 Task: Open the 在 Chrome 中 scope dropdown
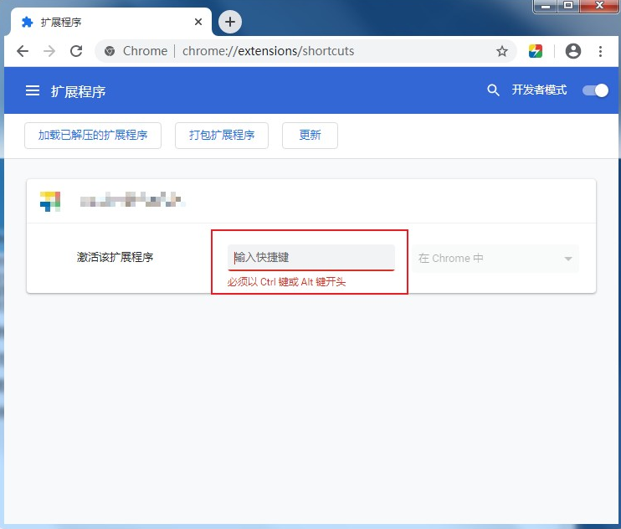pyautogui.click(x=495, y=259)
